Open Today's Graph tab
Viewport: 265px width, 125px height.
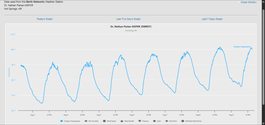click(45, 19)
